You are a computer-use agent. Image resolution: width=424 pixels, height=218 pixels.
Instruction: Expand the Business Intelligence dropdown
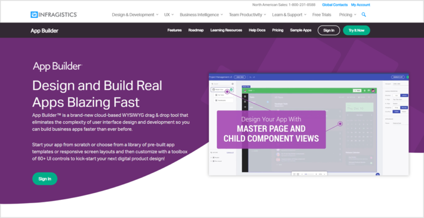tap(201, 14)
